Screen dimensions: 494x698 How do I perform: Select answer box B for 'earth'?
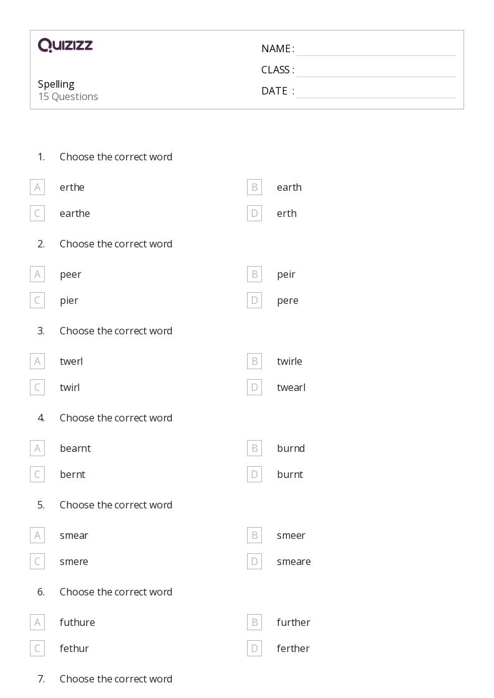[254, 188]
